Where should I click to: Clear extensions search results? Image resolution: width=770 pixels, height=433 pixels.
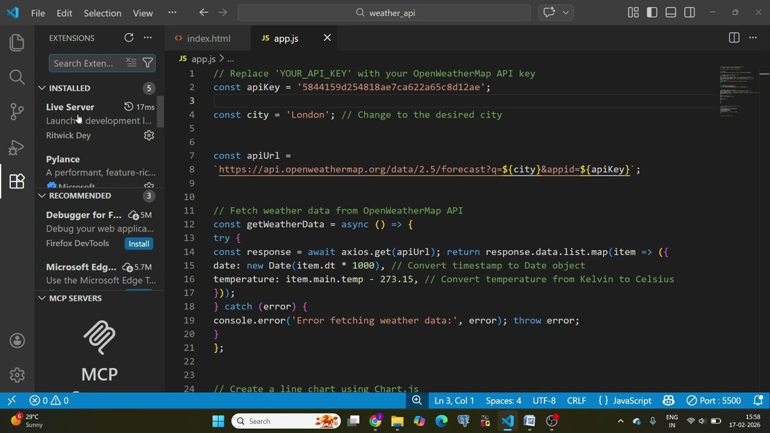[x=131, y=63]
